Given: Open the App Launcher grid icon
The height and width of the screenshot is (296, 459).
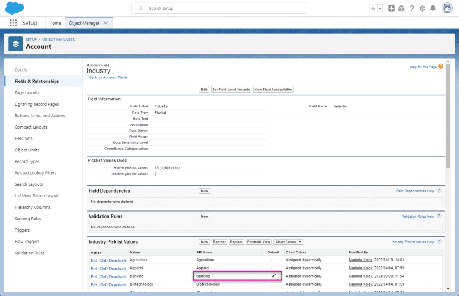Looking at the screenshot, I should [x=13, y=23].
